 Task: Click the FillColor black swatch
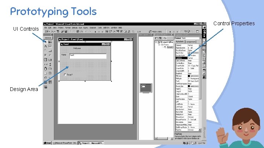click(x=189, y=76)
